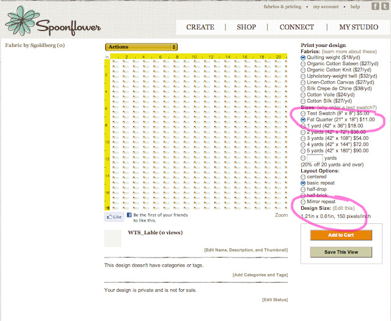Image resolution: width=391 pixels, height=321 pixels.
Task: Select Silk Crepe de Chine fabric
Action: tap(303, 89)
